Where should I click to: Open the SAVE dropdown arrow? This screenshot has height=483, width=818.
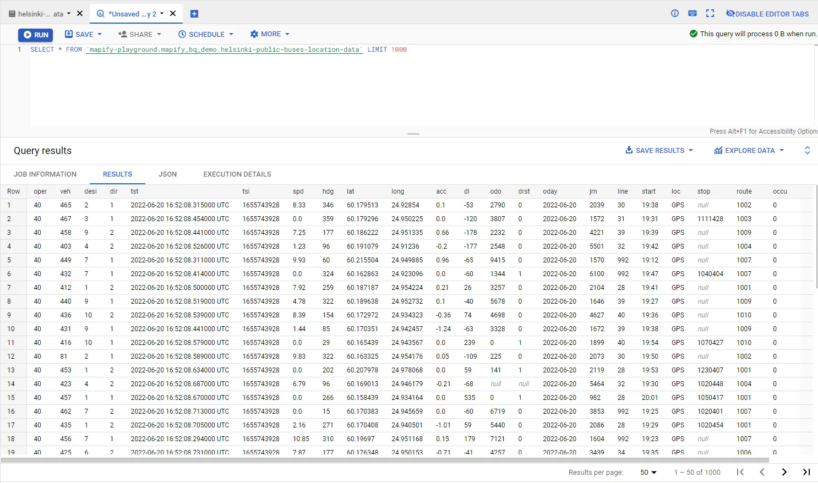coord(100,34)
